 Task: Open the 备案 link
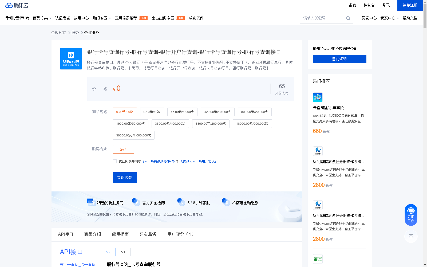352,5
